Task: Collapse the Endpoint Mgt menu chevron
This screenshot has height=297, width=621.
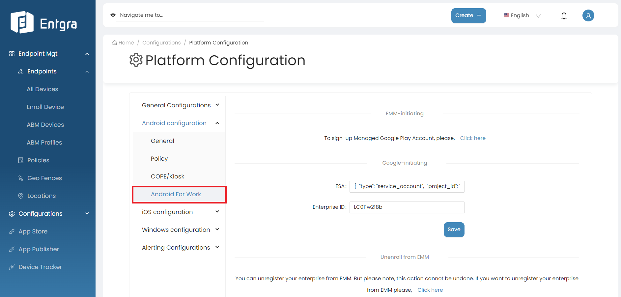Action: 87,54
